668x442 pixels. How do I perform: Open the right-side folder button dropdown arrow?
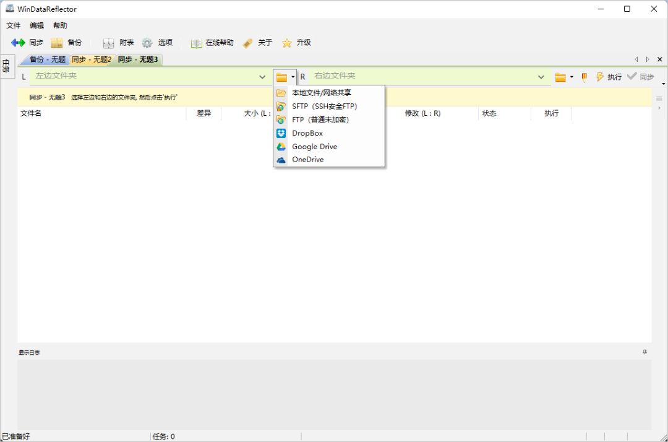click(572, 77)
